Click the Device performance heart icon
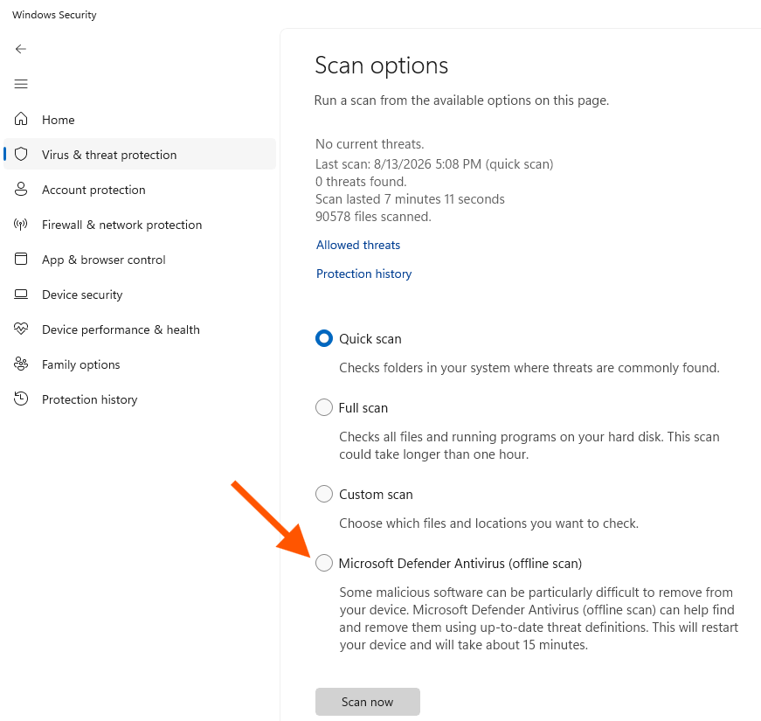This screenshot has height=721, width=761. 21,329
